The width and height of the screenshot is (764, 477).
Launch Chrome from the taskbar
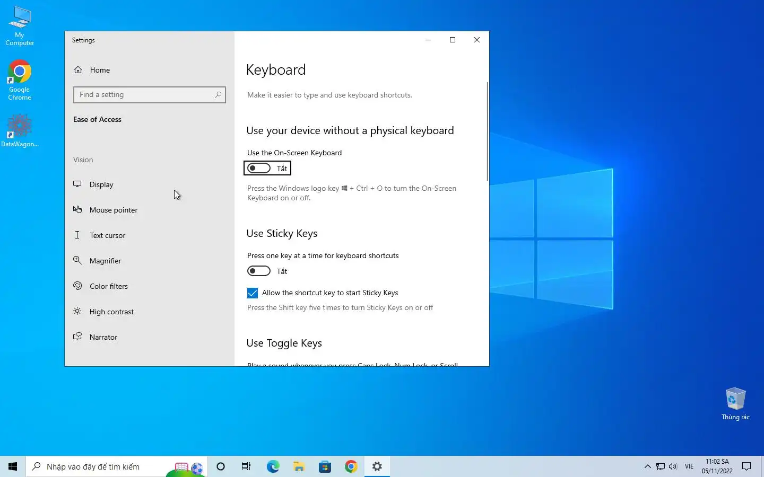(351, 466)
